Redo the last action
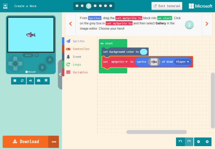This screenshot has width=215, height=149. [189, 142]
